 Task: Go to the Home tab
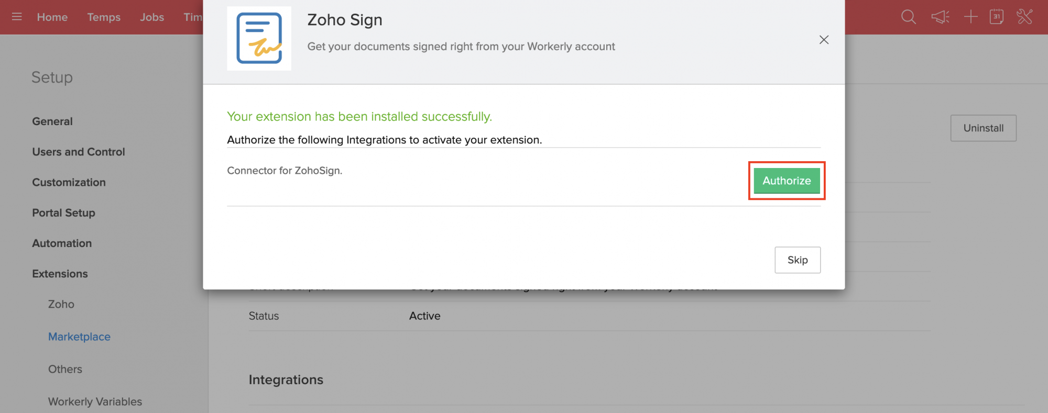coord(52,17)
